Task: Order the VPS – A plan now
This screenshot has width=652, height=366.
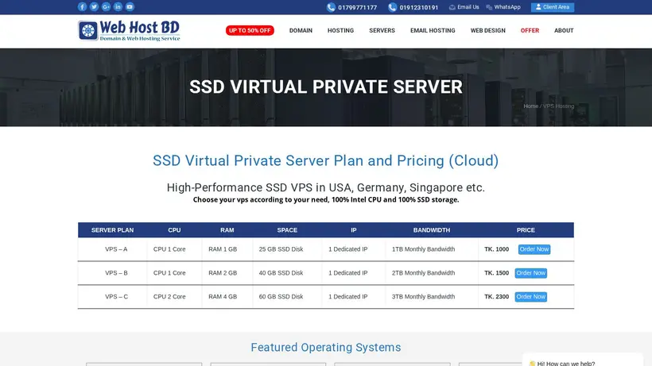Action: 534,249
